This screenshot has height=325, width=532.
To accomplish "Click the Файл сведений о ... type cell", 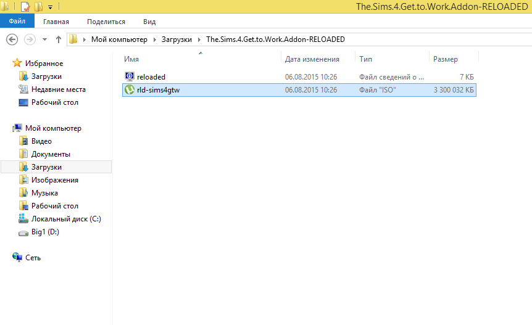I will (391, 77).
